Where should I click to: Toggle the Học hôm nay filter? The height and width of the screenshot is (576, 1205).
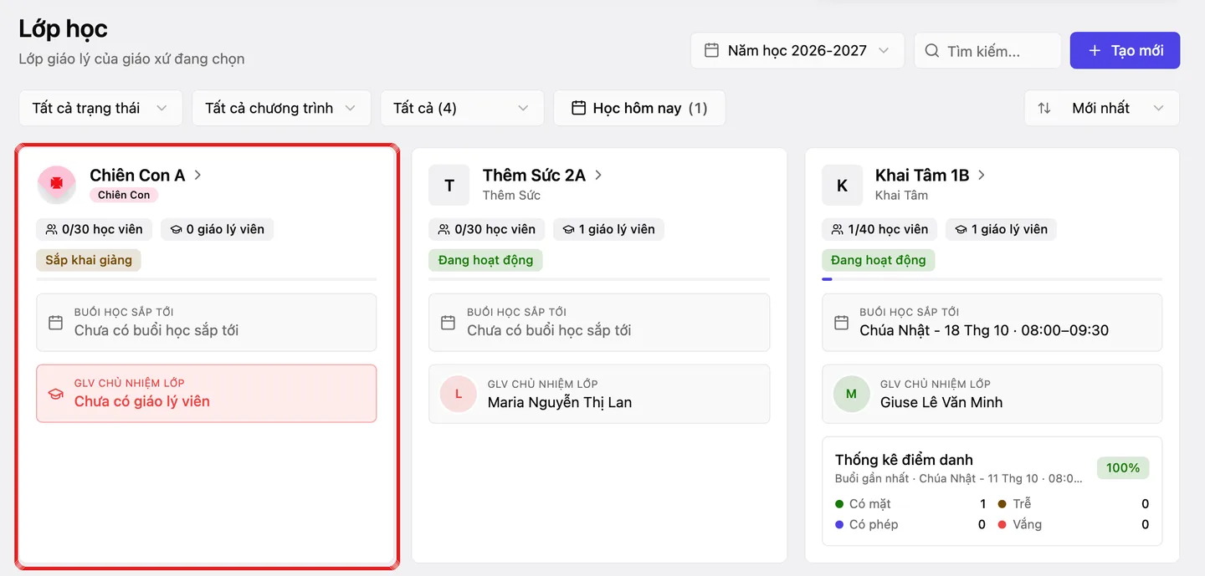(x=639, y=108)
